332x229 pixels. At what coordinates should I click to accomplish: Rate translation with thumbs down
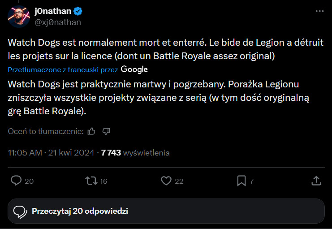(x=106, y=131)
